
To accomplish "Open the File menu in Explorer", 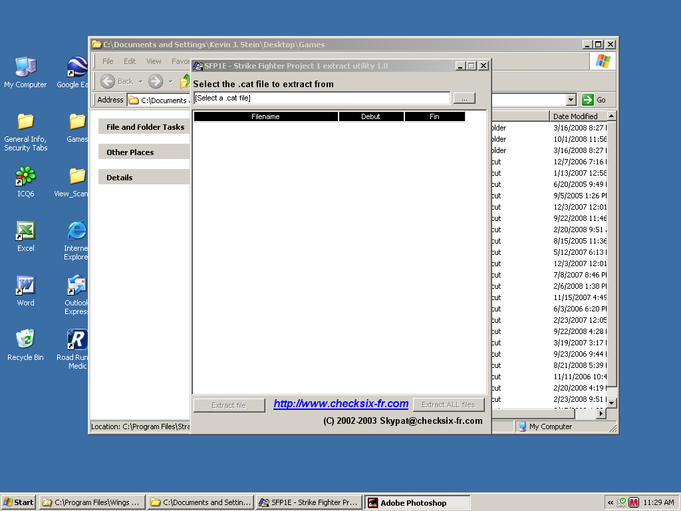I will tap(108, 61).
